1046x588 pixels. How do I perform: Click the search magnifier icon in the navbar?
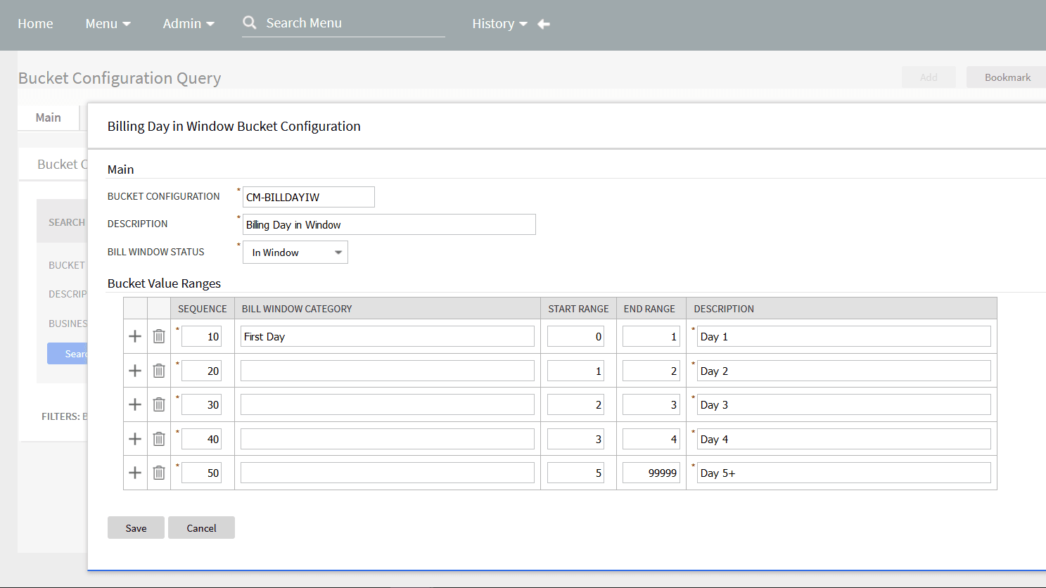point(250,22)
